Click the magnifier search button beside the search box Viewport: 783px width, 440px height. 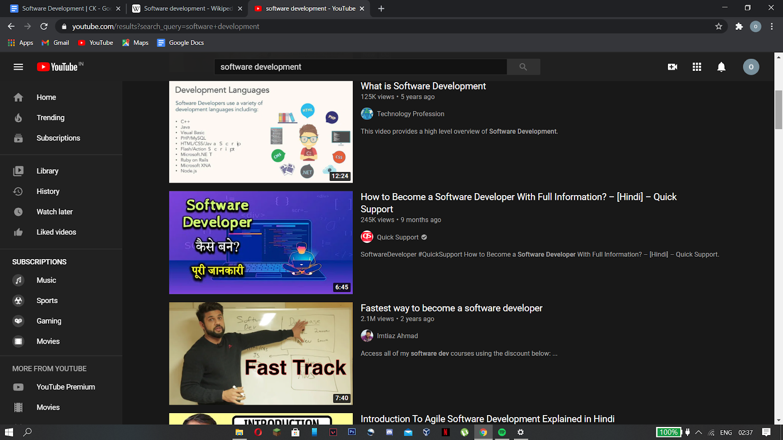[x=523, y=67]
